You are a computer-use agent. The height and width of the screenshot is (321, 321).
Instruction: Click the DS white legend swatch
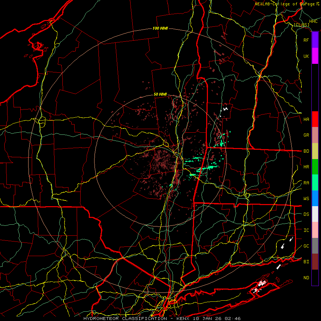point(315,214)
